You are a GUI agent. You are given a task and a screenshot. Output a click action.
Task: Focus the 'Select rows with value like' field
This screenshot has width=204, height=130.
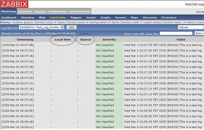176,33
